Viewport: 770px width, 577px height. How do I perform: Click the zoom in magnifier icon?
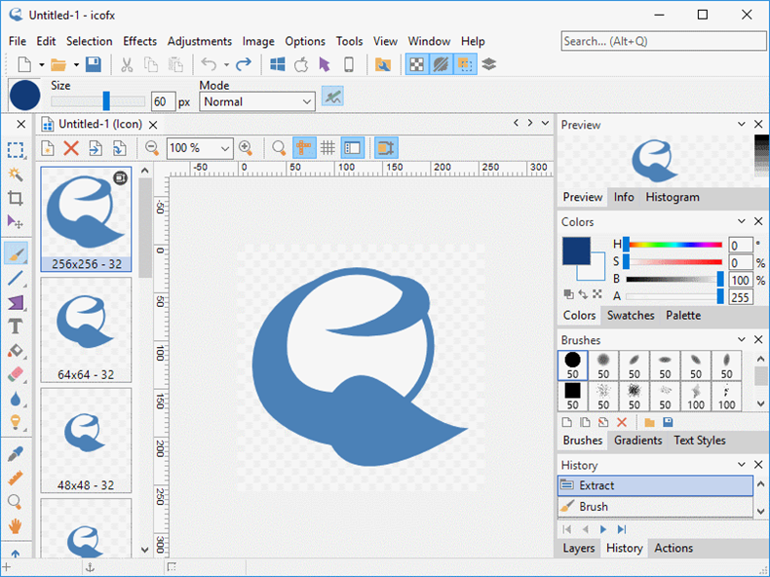coord(246,148)
